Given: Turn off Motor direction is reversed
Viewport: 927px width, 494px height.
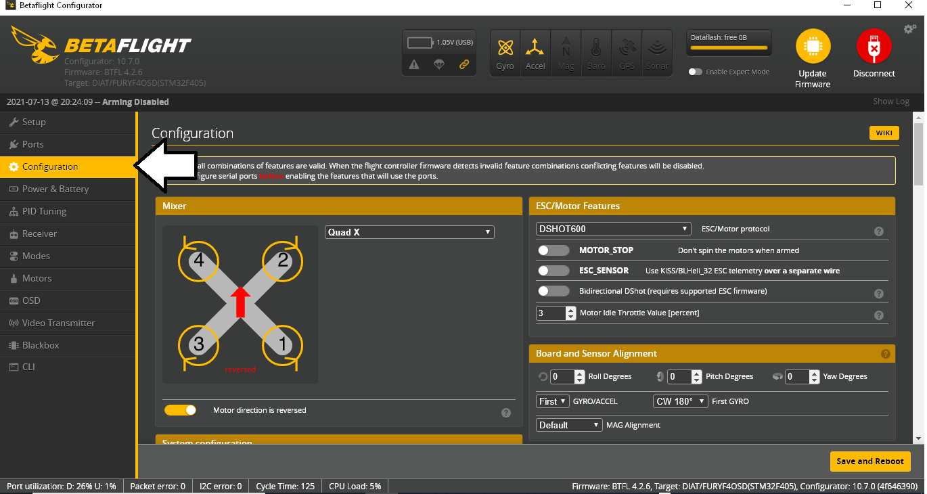Looking at the screenshot, I should [180, 409].
